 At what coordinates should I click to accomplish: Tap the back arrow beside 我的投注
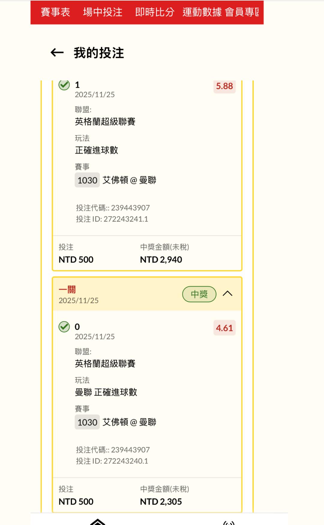57,53
